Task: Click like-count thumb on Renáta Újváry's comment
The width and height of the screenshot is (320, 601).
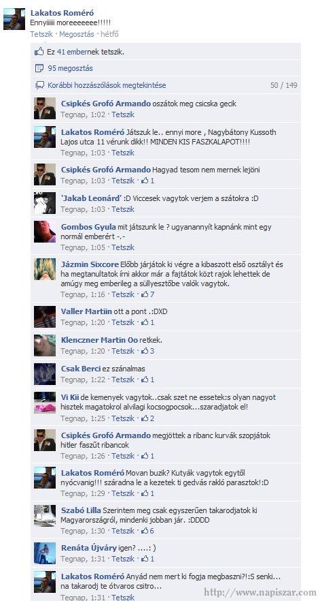Action: click(x=145, y=559)
